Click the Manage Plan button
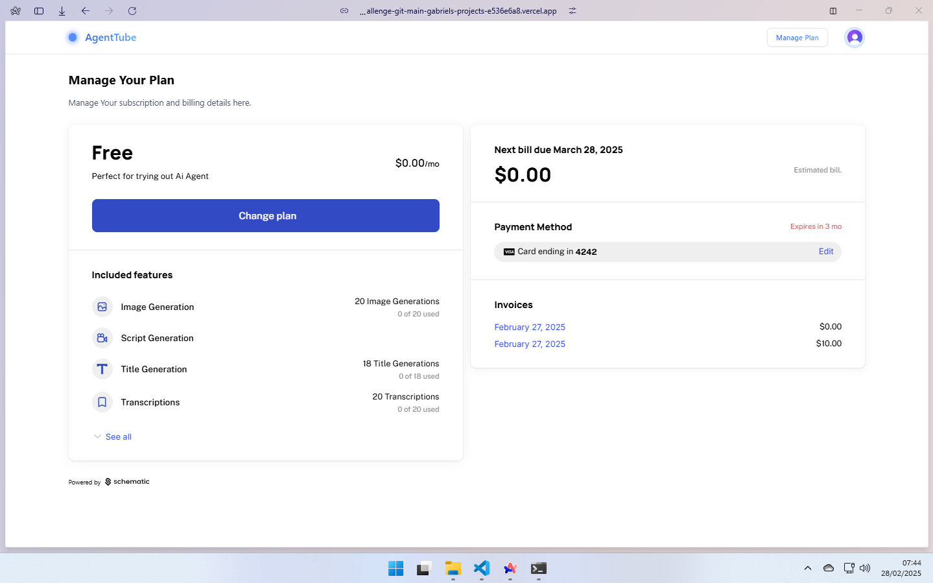 tap(797, 37)
